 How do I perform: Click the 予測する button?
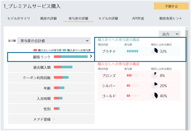click(171, 6)
